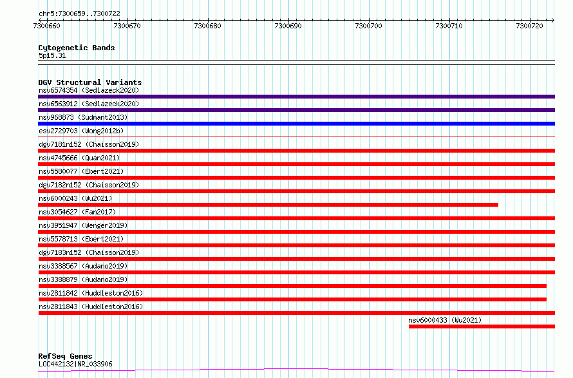573x378 pixels.
Task: Click ruler position 7300690
Action: coord(288,26)
